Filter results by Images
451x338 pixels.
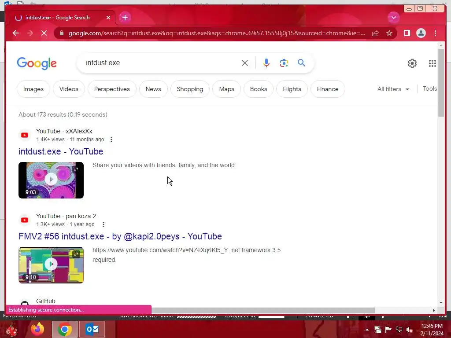[x=33, y=89]
